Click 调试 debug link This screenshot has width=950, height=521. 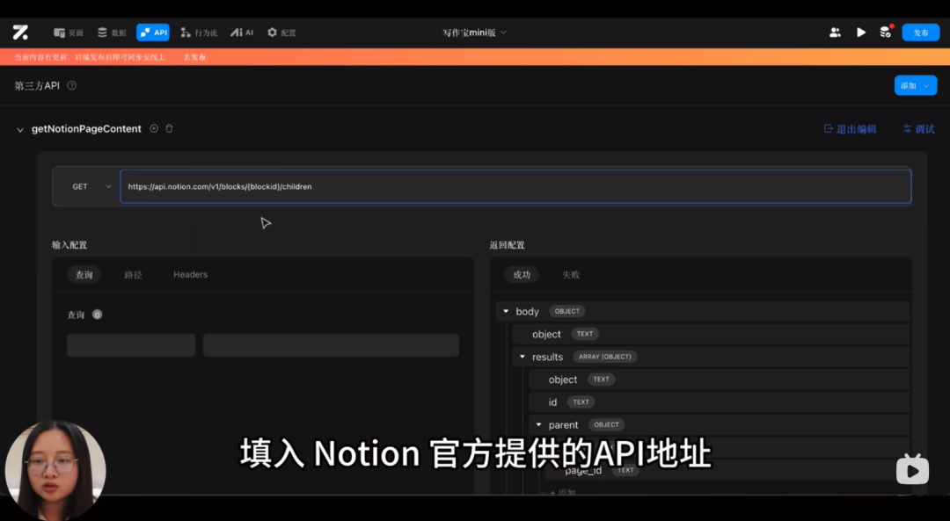[x=918, y=129]
